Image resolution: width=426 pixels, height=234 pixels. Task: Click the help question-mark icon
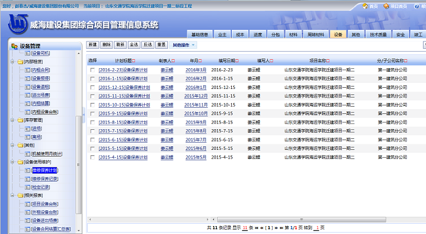pyautogui.click(x=416, y=6)
